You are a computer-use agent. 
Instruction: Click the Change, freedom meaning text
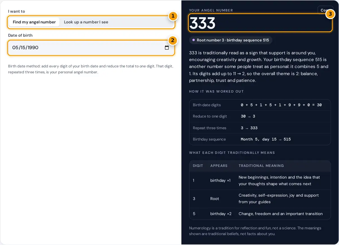[281, 214]
